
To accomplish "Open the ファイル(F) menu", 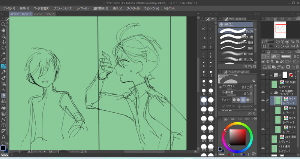I will pos(9,8).
